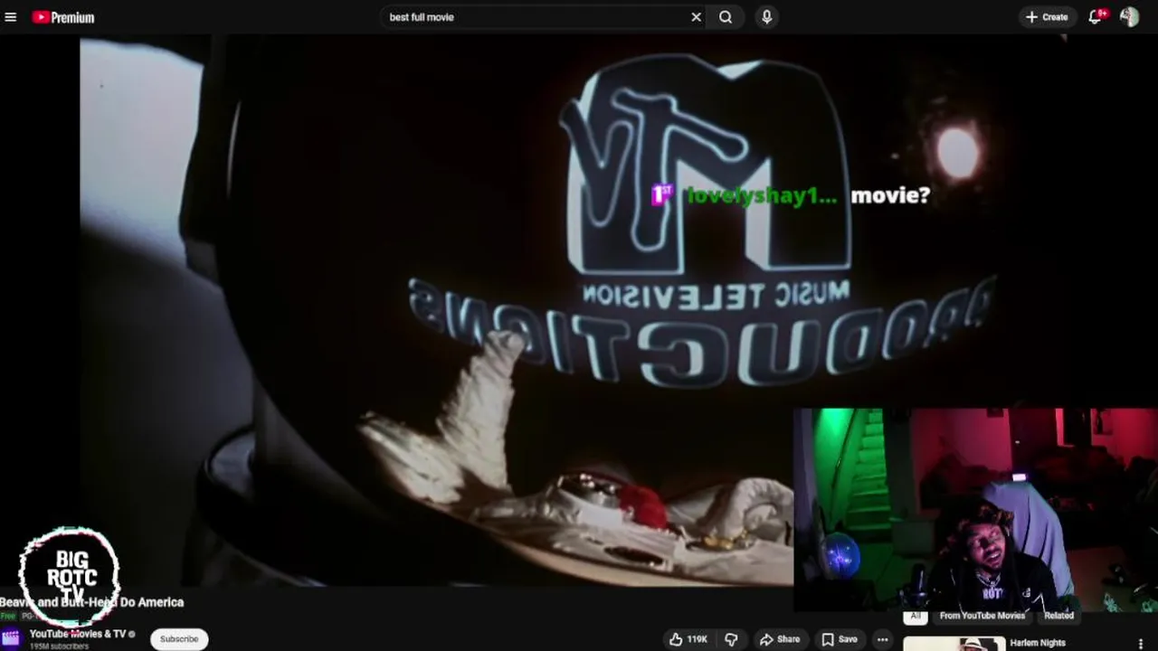Viewport: 1158px width, 651px height.
Task: Save the movie to a playlist
Action: pos(840,639)
